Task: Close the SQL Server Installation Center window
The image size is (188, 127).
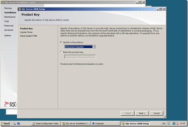Action: [x=143, y=2]
